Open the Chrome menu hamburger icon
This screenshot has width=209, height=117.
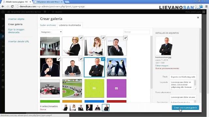point(206,6)
